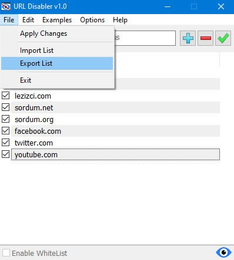Open the Options menu

92,20
